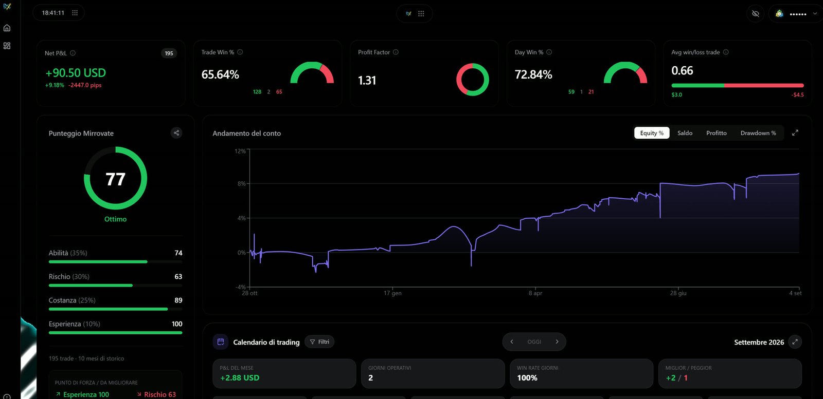Screen dimensions: 823x399
Task: Show info for Avg win/loss trade
Action: click(726, 52)
